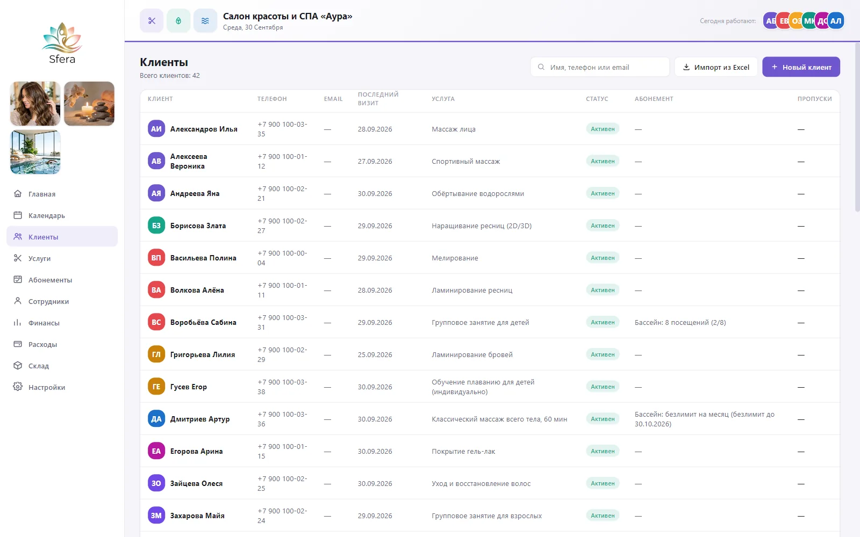Click Активен status of Воробьёва Сабина
The height and width of the screenshot is (537, 860).
tap(603, 322)
